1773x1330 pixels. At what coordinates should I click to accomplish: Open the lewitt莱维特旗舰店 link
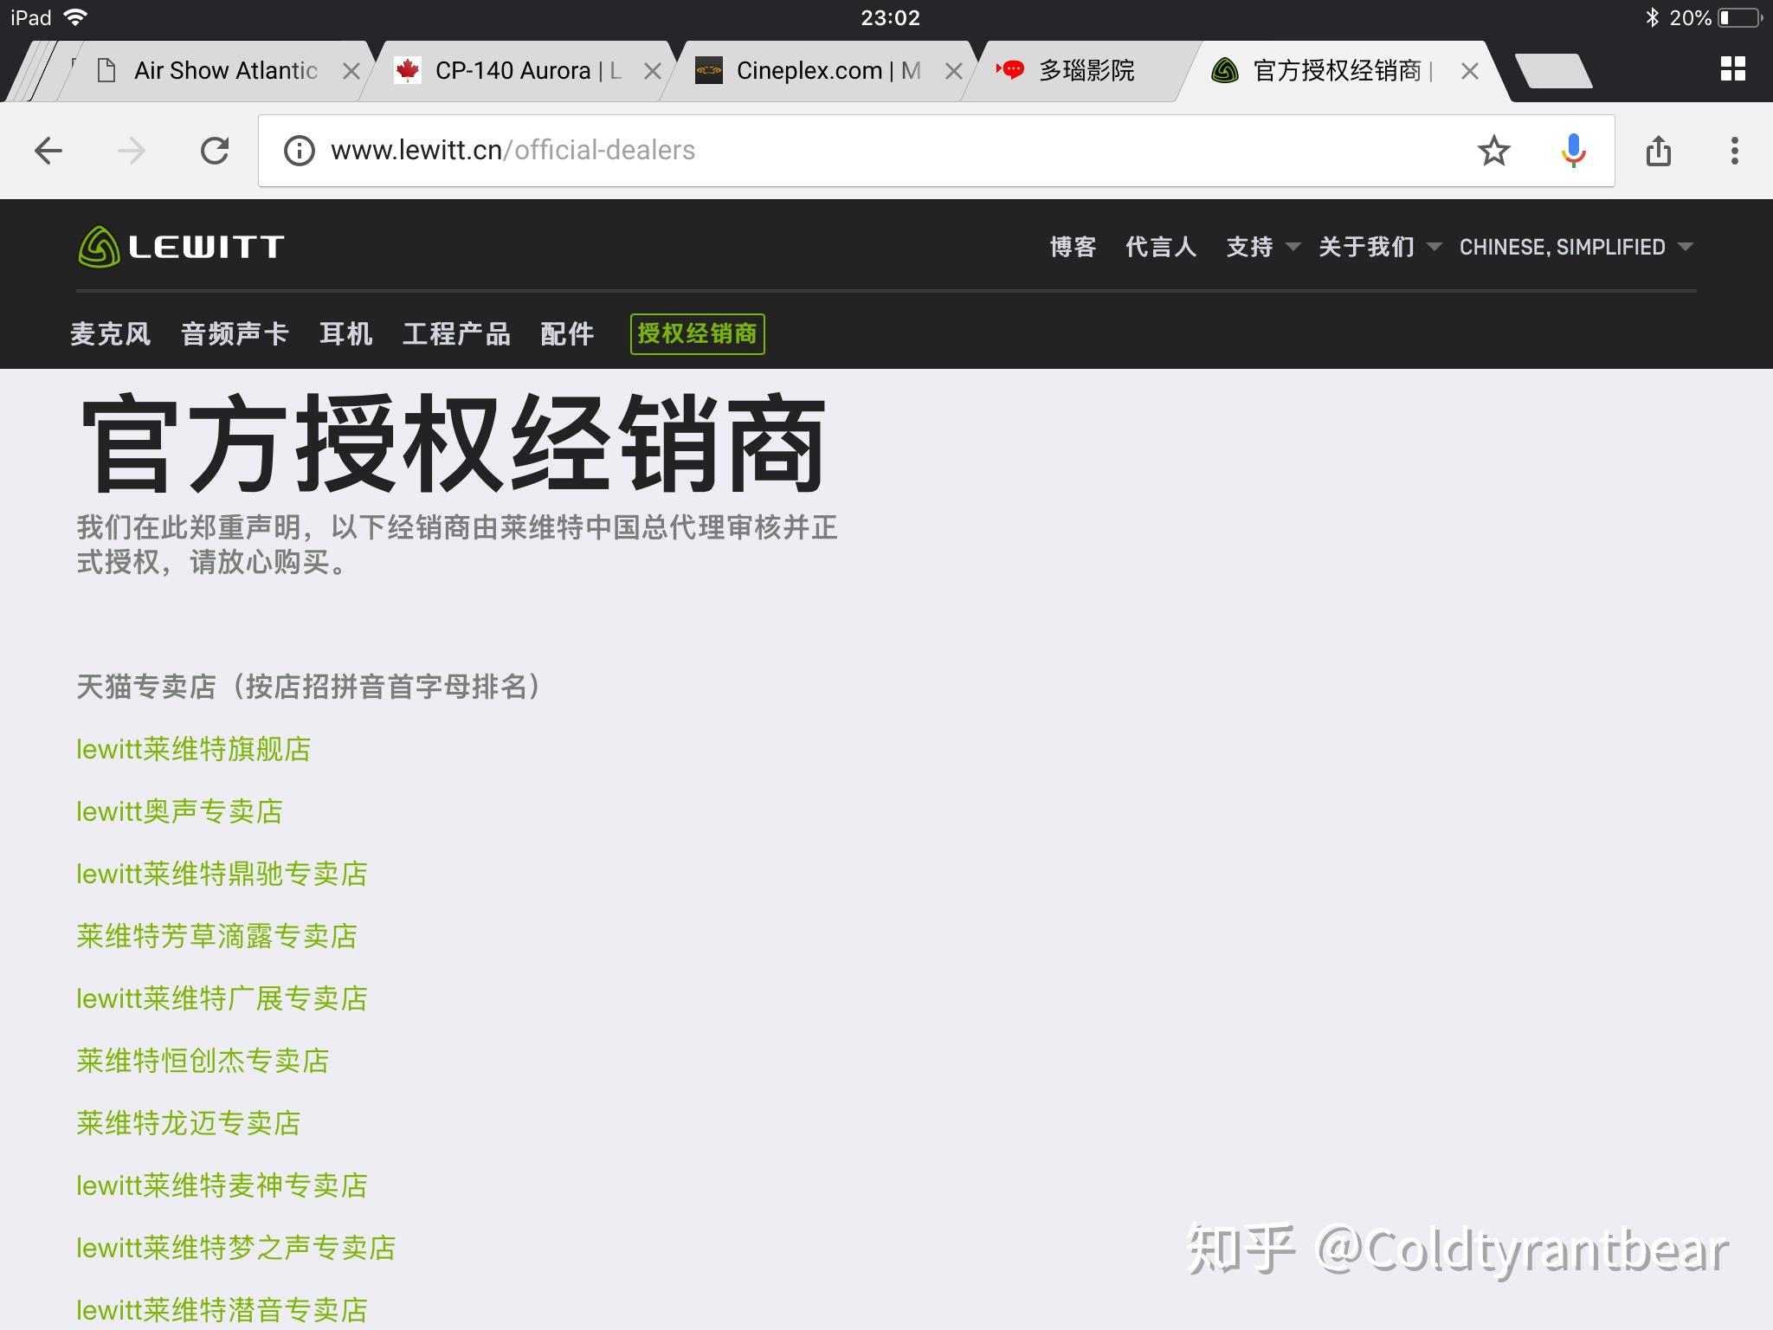click(x=194, y=749)
